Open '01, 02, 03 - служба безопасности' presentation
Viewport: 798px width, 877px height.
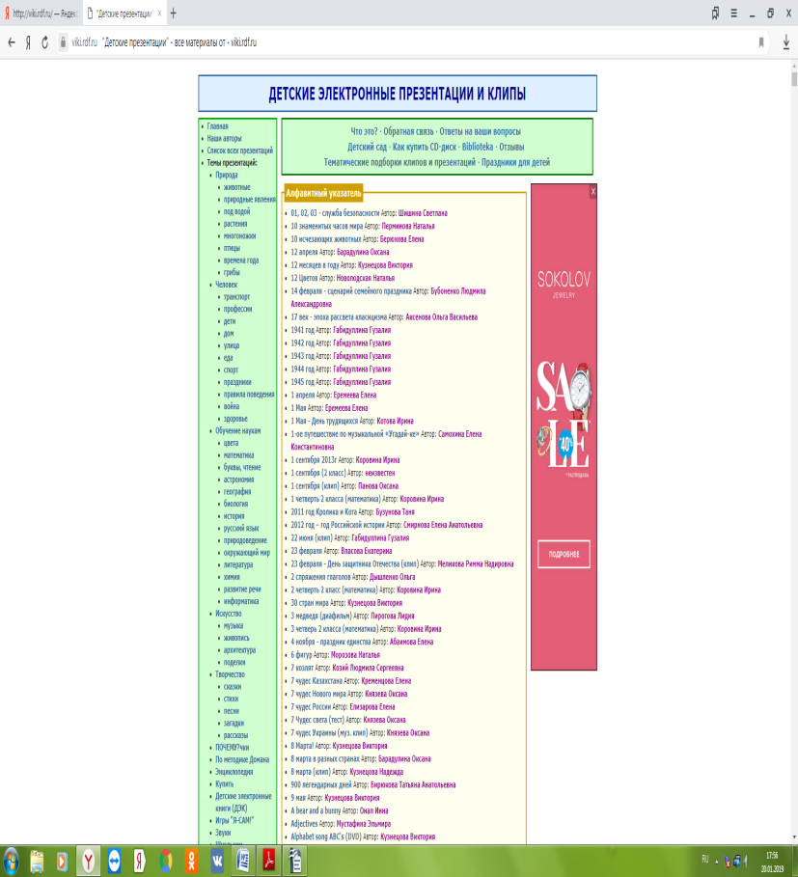coord(335,213)
